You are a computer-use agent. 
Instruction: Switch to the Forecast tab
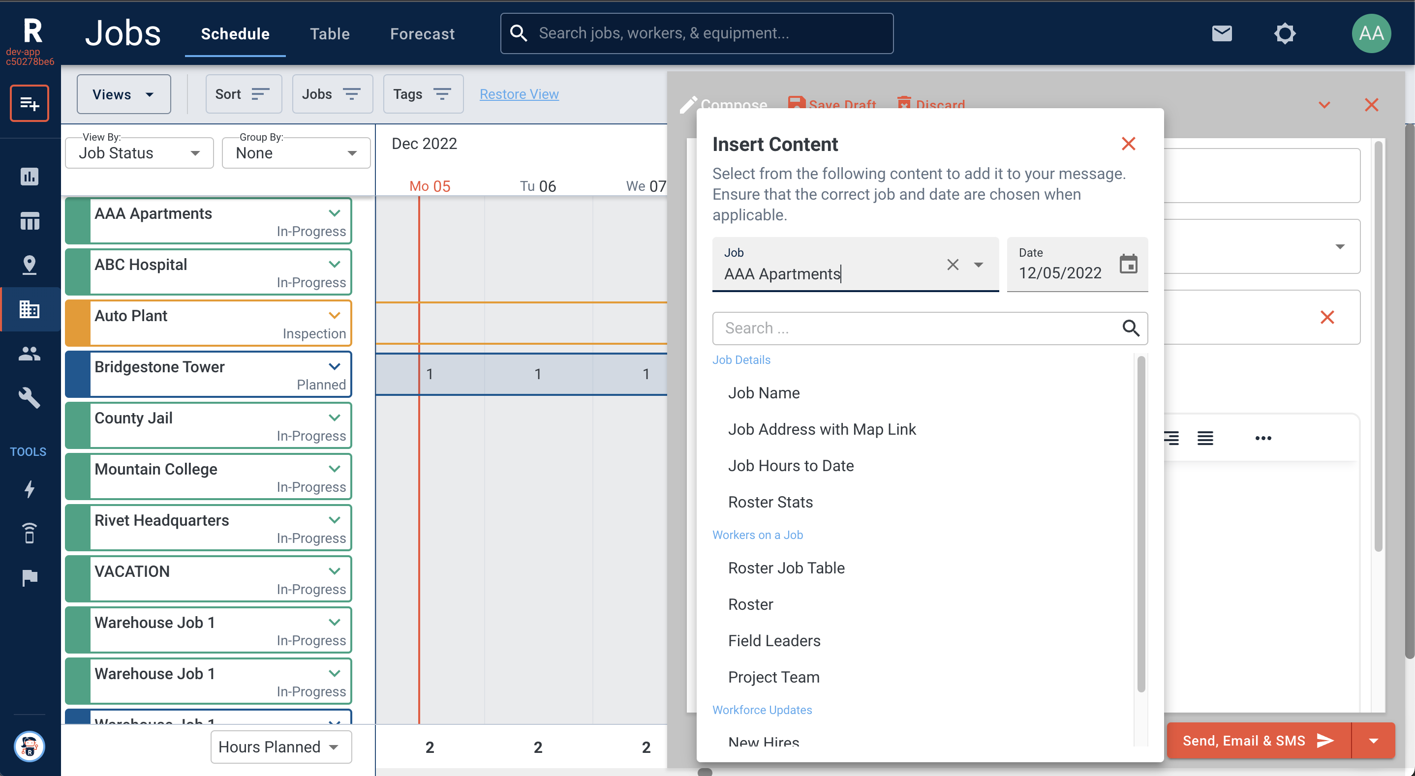point(423,33)
